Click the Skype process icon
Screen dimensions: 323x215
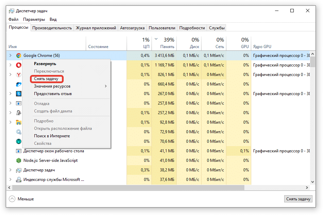(19, 94)
